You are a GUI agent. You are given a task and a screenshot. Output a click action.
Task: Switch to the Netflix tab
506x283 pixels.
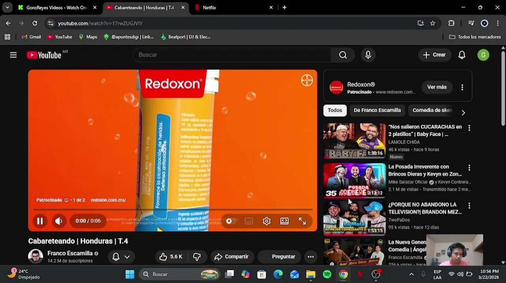pos(234,7)
